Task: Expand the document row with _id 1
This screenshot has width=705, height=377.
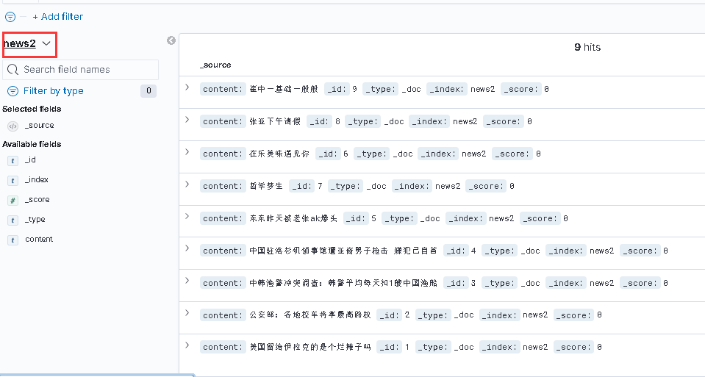Action: (187, 345)
